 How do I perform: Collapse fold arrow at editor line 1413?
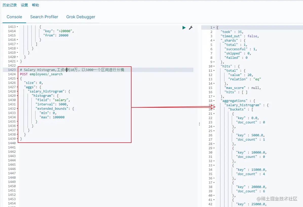click(x=17, y=27)
